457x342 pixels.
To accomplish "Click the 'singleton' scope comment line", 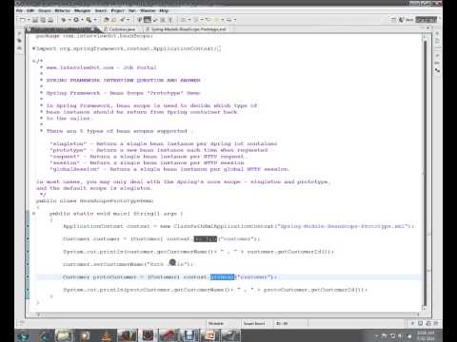I will coord(163,143).
